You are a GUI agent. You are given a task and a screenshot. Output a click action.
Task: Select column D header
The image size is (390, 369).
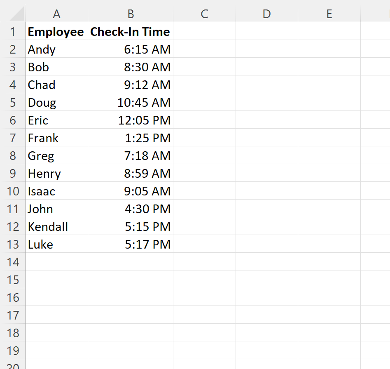[x=267, y=14]
